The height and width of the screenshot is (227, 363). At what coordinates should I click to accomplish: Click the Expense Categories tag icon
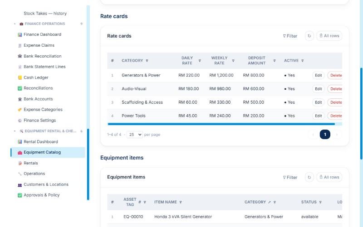(20, 110)
